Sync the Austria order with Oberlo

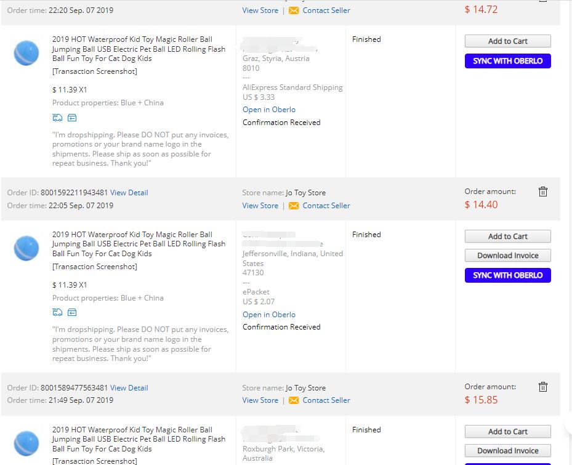point(508,61)
